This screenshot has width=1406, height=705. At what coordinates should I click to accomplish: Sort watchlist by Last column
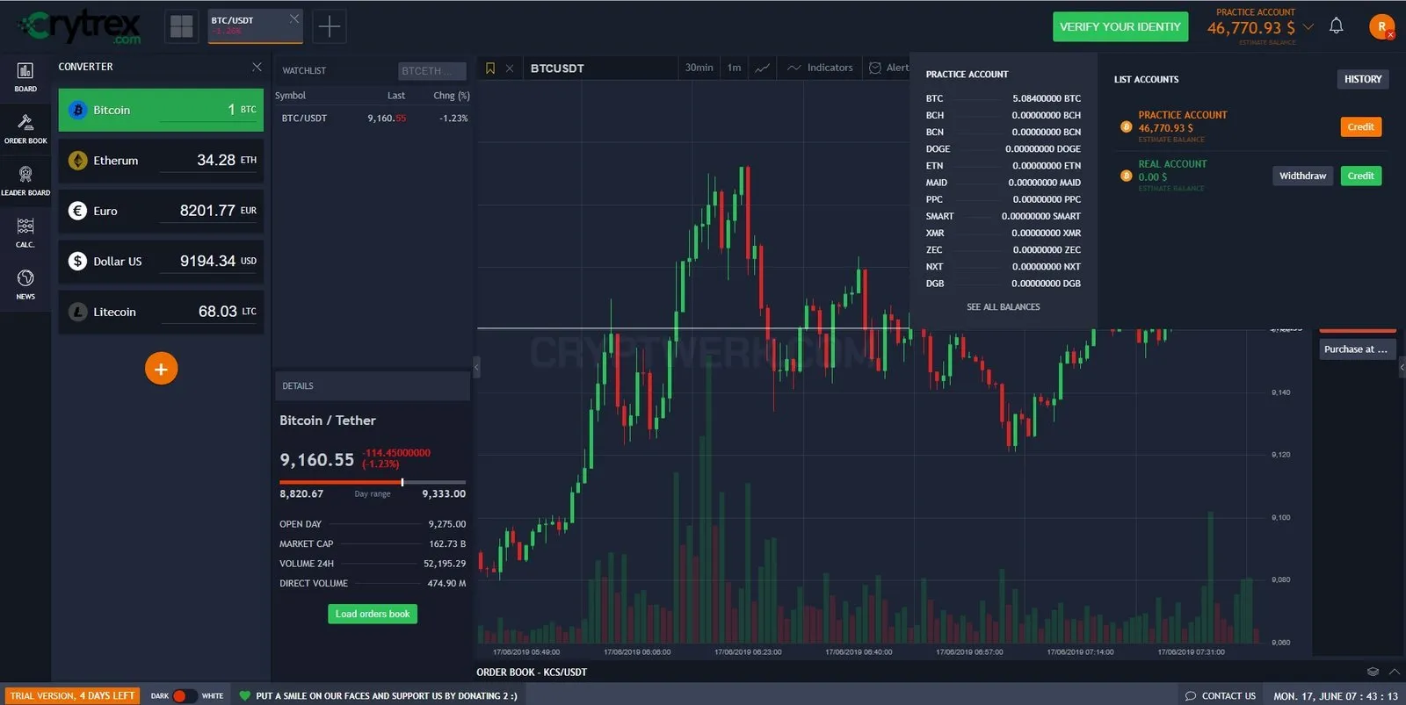point(396,96)
